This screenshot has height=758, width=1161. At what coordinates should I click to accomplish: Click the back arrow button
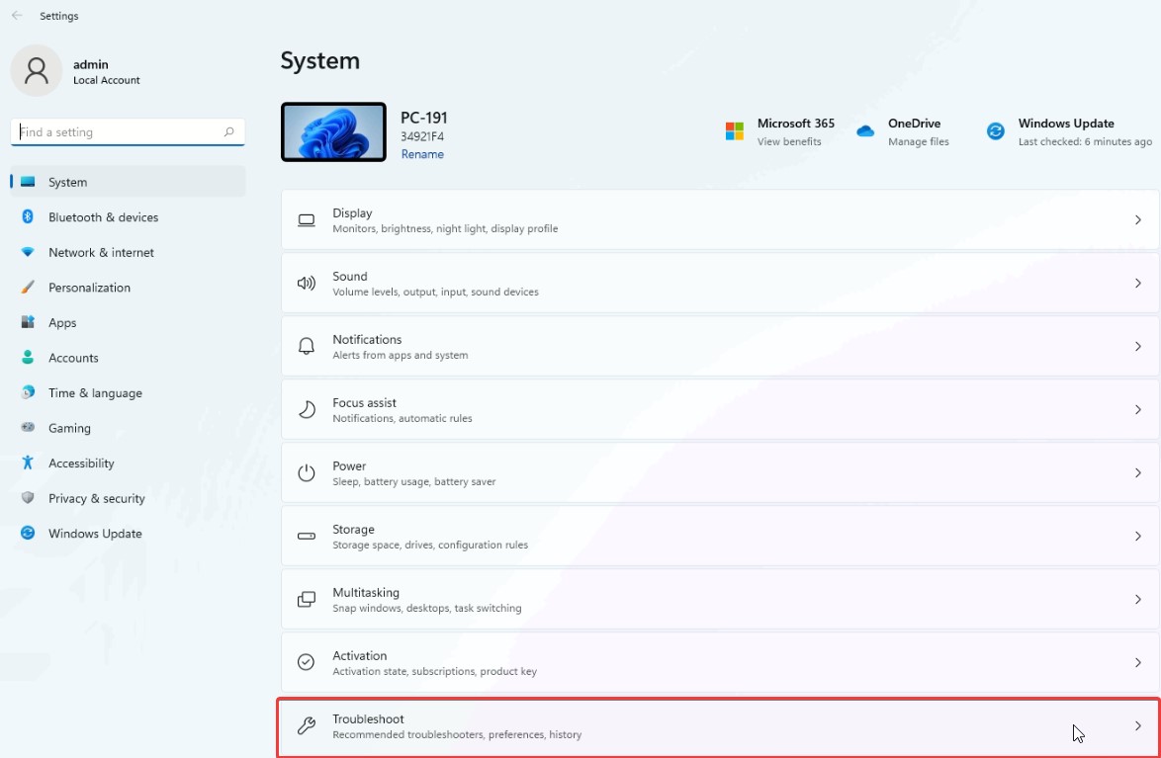point(15,15)
